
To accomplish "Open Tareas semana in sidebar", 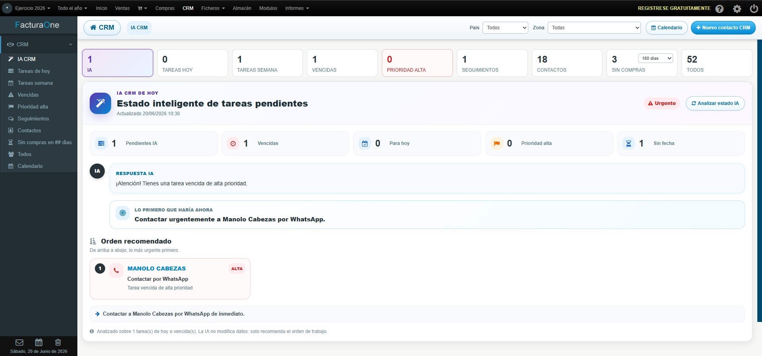I will (38, 83).
